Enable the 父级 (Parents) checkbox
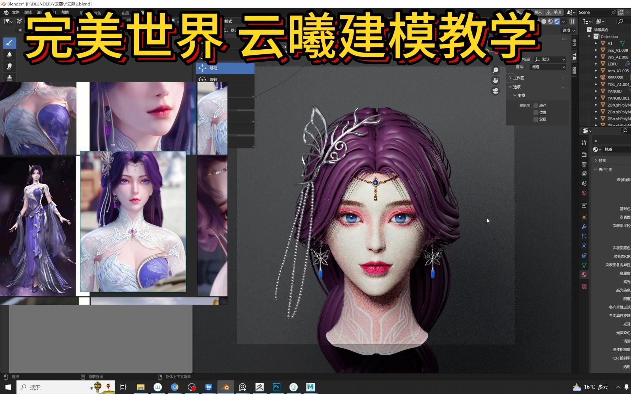 536,119
